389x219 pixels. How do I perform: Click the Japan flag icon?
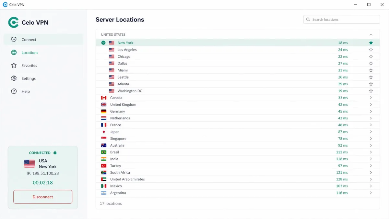tap(104, 132)
